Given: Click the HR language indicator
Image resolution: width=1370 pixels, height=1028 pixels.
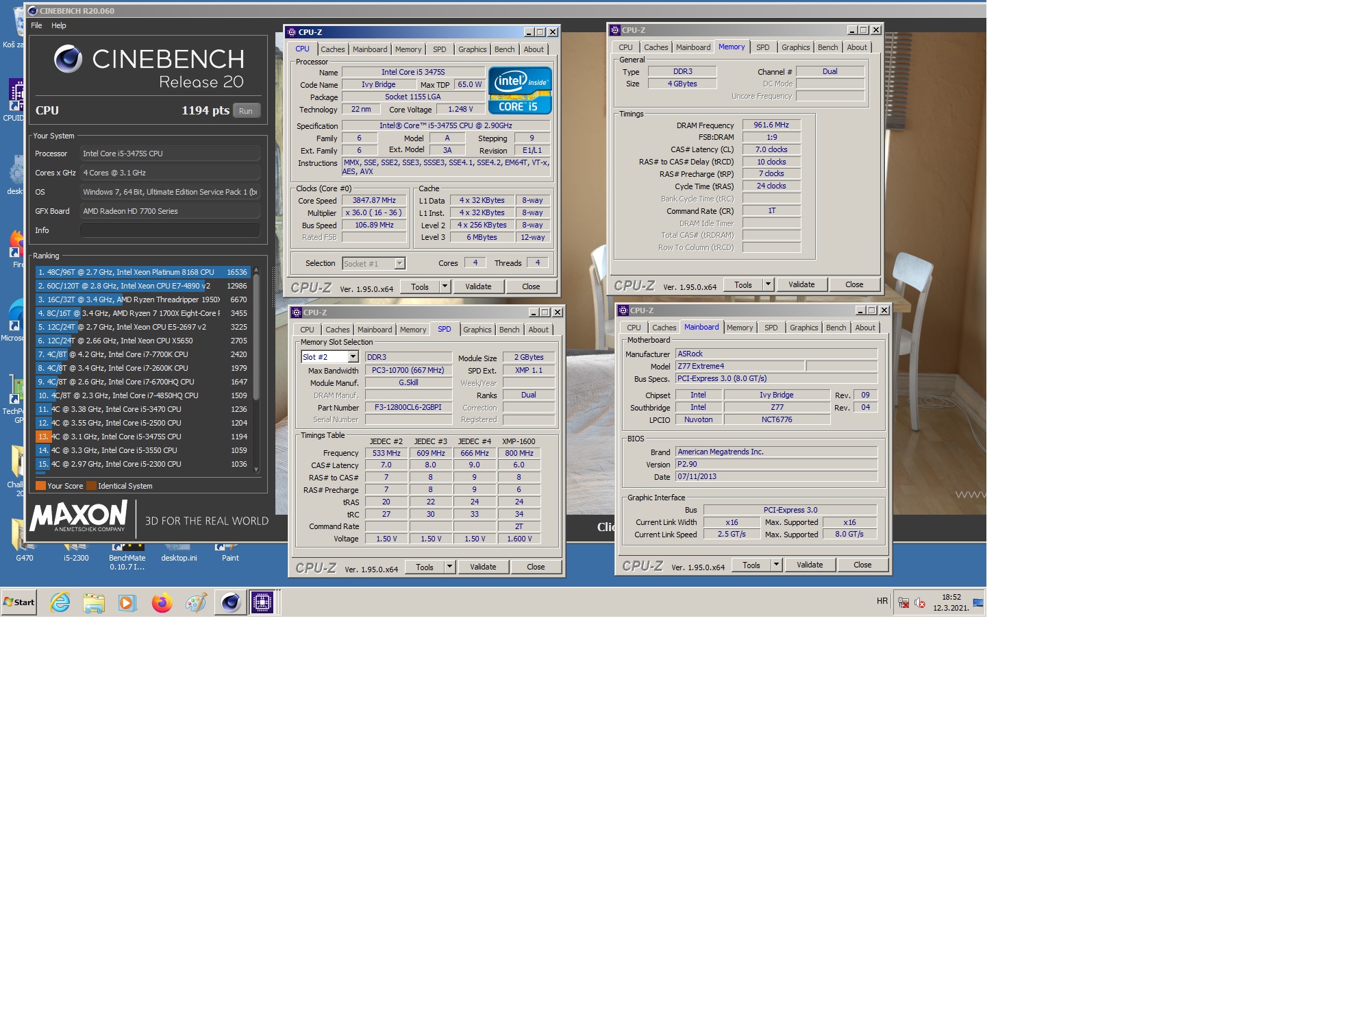Looking at the screenshot, I should coord(882,601).
